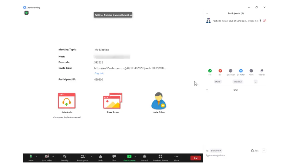This screenshot has width=299, height=168.
Task: Open ellipsis menu beside Mute All
Action: (x=255, y=82)
